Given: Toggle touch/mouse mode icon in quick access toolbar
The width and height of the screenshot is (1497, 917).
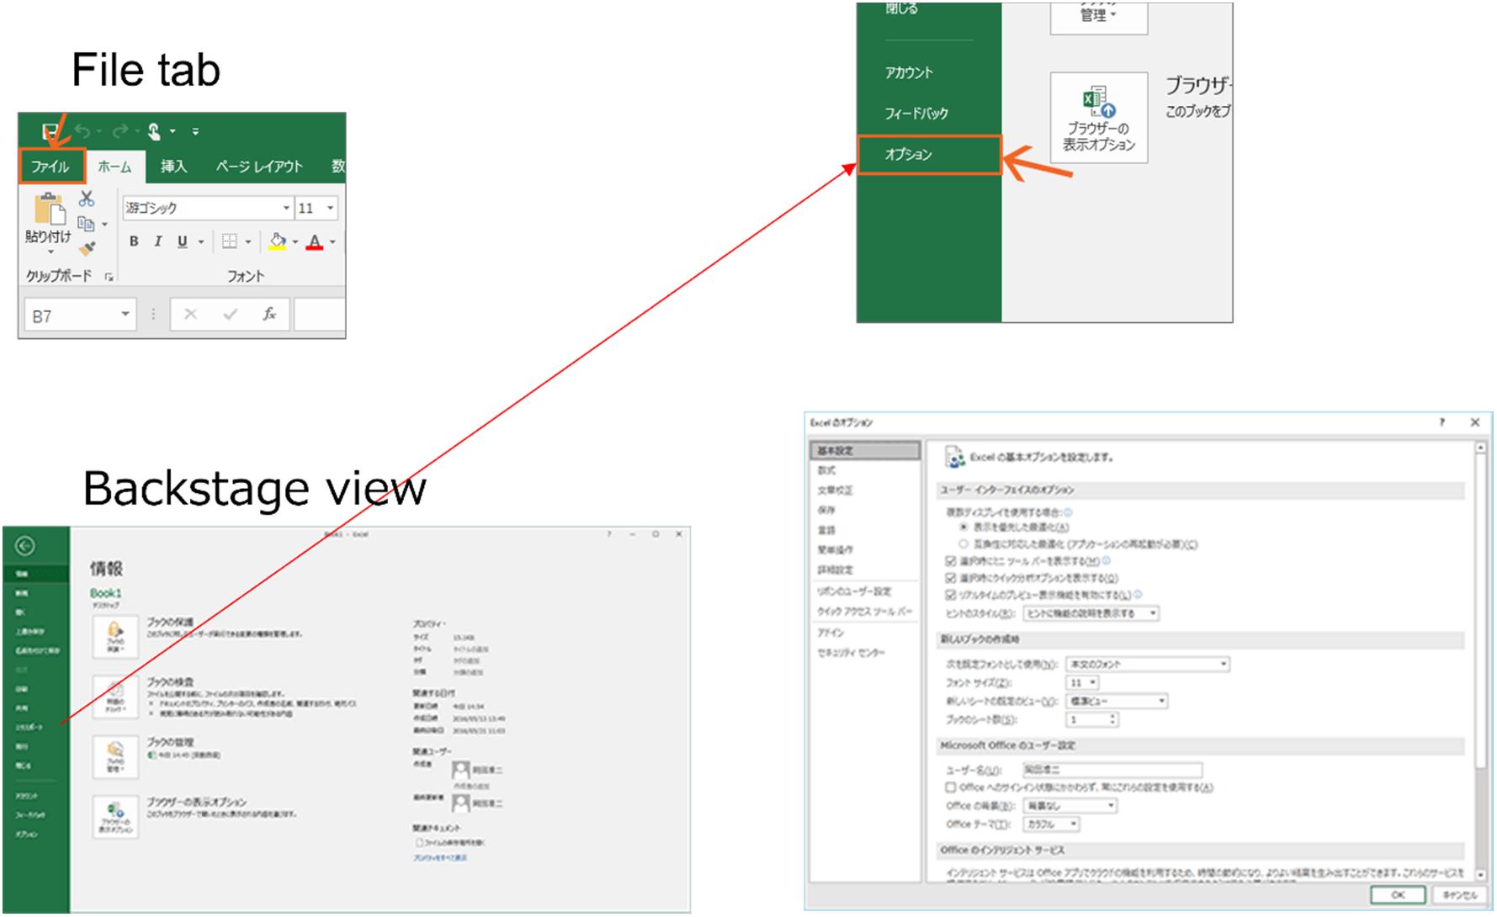Looking at the screenshot, I should tap(154, 130).
